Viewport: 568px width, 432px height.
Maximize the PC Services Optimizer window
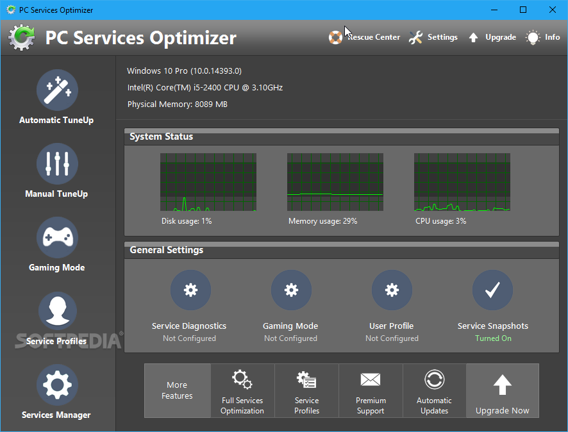[x=523, y=10]
